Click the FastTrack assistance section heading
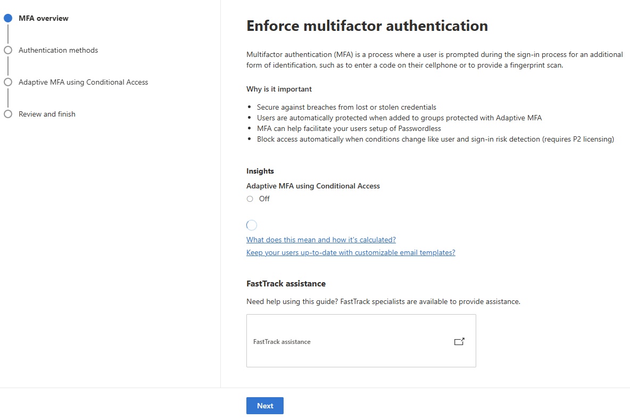Image resolution: width=630 pixels, height=419 pixels. pyautogui.click(x=286, y=283)
